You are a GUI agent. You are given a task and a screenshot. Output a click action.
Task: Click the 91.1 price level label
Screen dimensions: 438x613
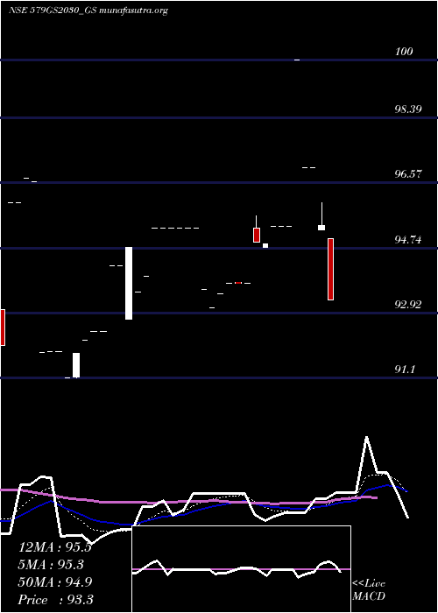[x=405, y=369]
